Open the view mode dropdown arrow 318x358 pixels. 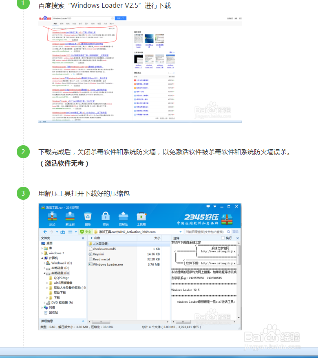[76, 232]
